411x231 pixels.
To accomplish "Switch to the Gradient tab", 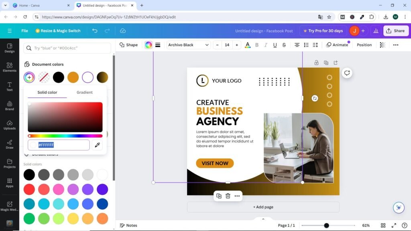I will point(85,92).
